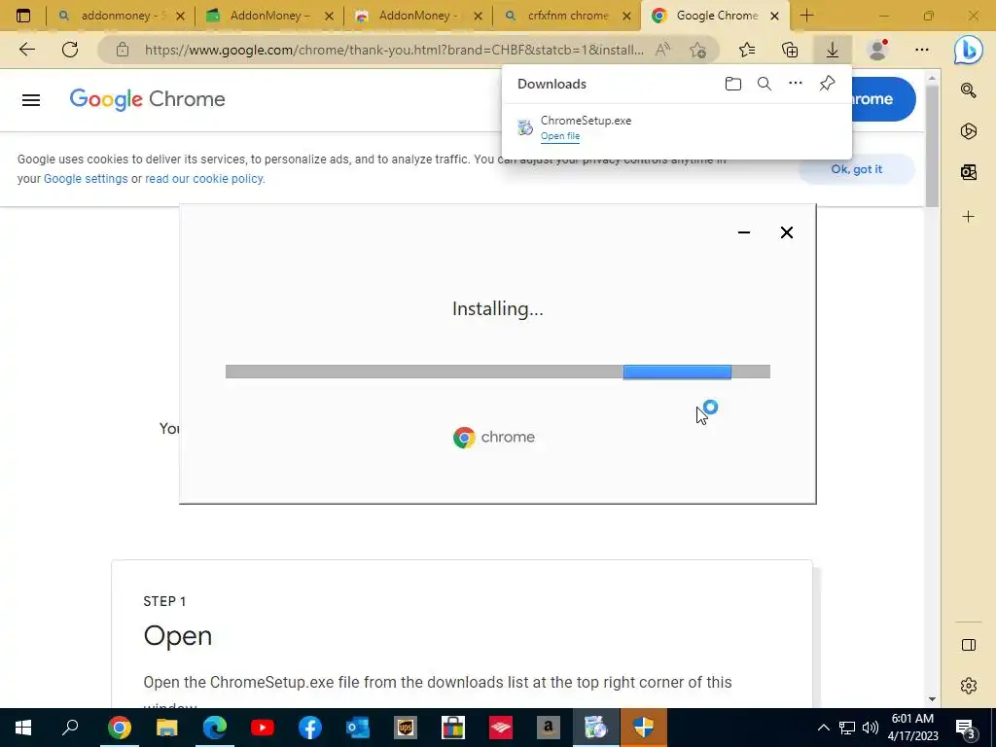Add this page to favorites star
Viewport: 996px width, 747px height.
pyautogui.click(x=697, y=50)
